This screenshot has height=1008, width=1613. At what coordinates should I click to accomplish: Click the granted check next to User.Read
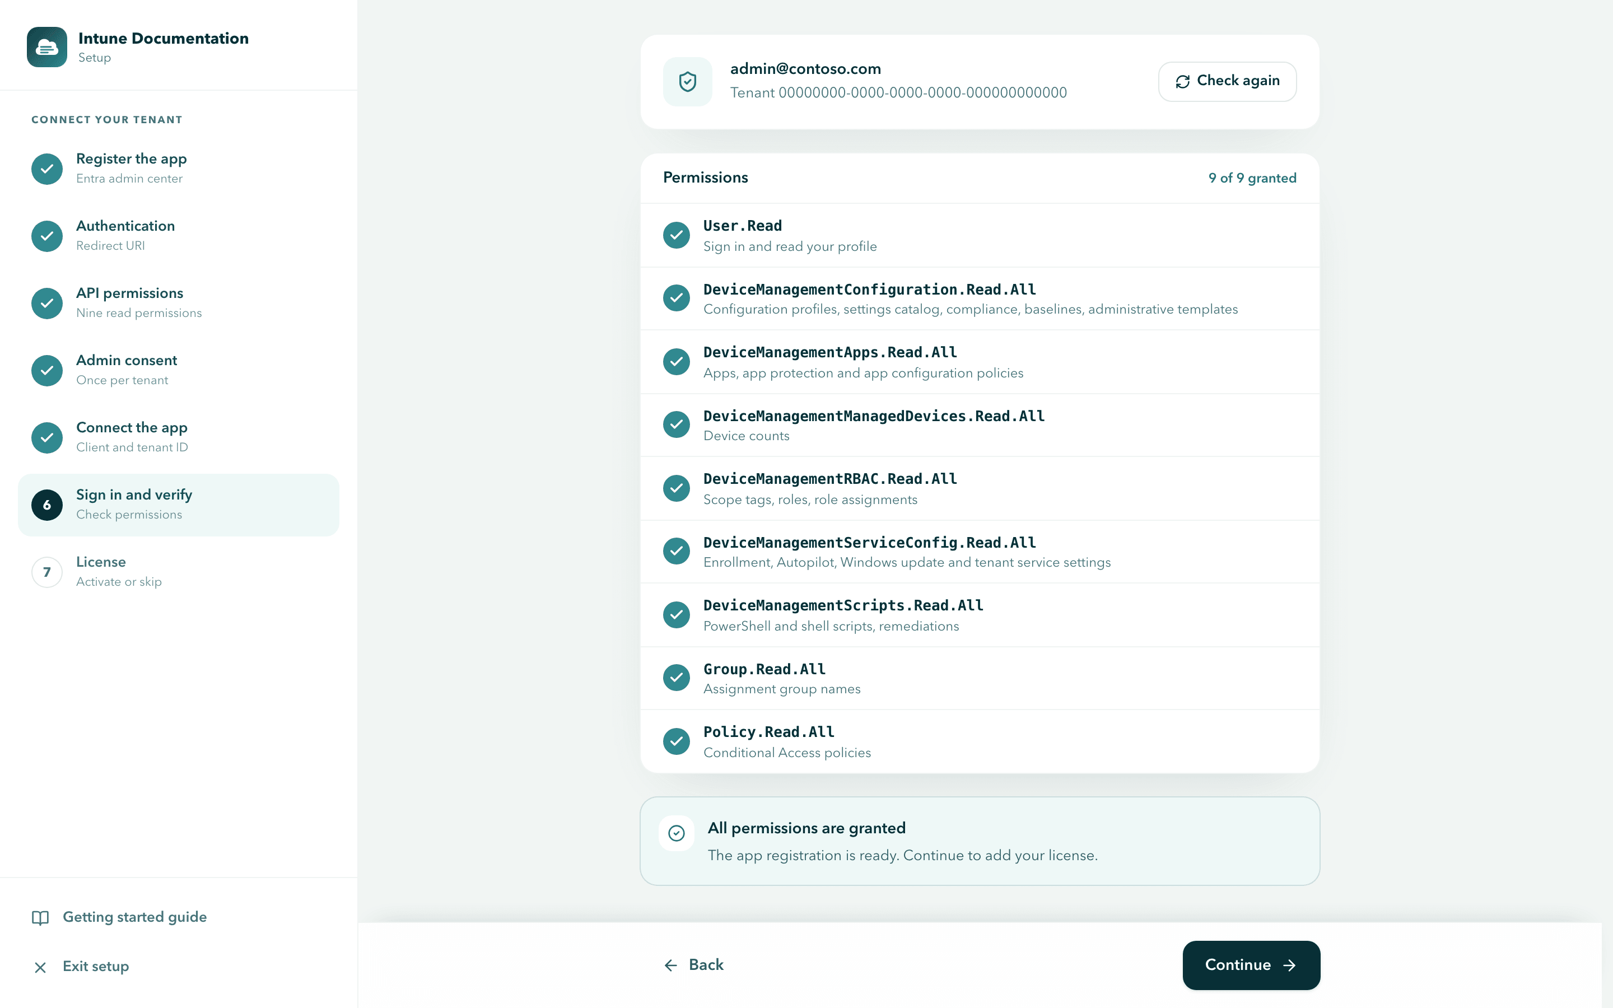677,235
